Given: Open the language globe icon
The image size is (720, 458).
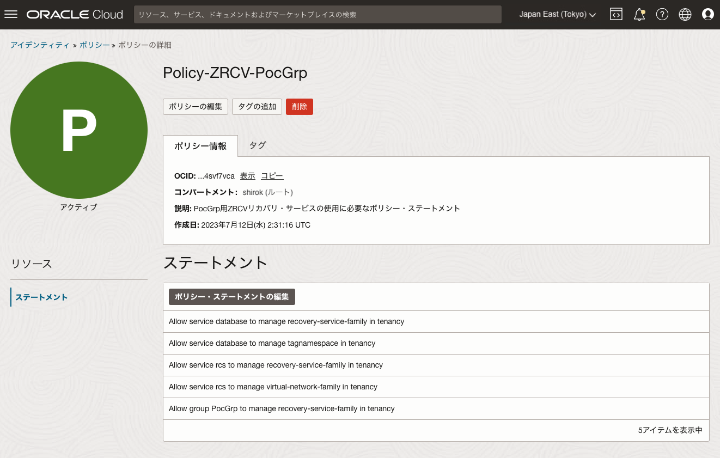Looking at the screenshot, I should tap(685, 15).
